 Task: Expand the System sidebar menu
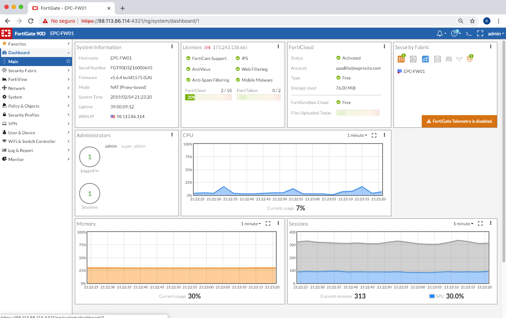click(36, 97)
